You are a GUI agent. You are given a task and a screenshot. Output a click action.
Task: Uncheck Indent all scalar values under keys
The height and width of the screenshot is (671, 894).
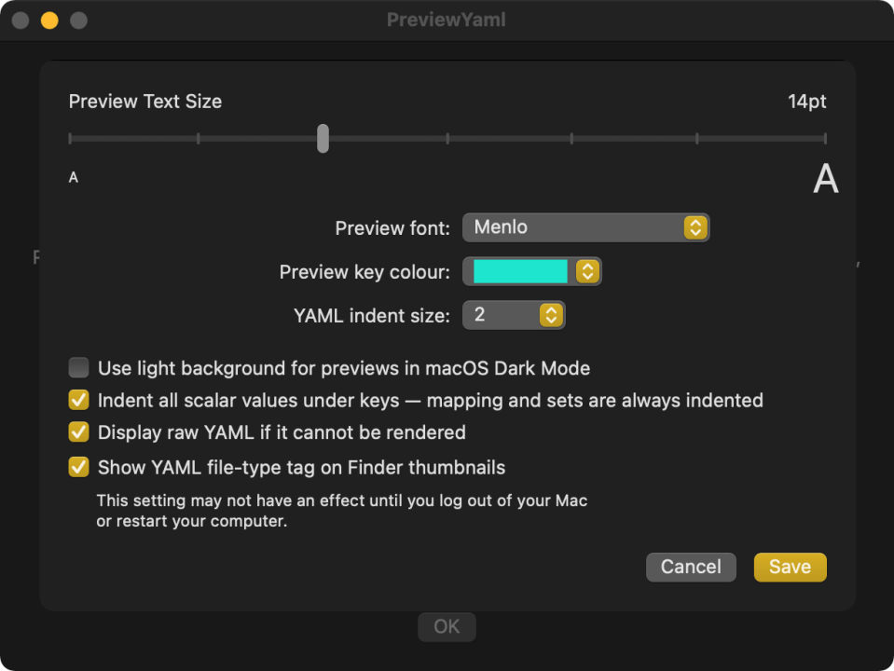coord(79,401)
